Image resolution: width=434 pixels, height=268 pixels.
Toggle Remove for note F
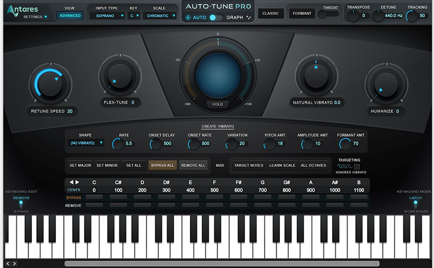point(214,205)
